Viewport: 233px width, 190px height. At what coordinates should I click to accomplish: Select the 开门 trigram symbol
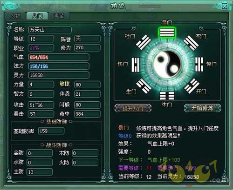[192, 86]
